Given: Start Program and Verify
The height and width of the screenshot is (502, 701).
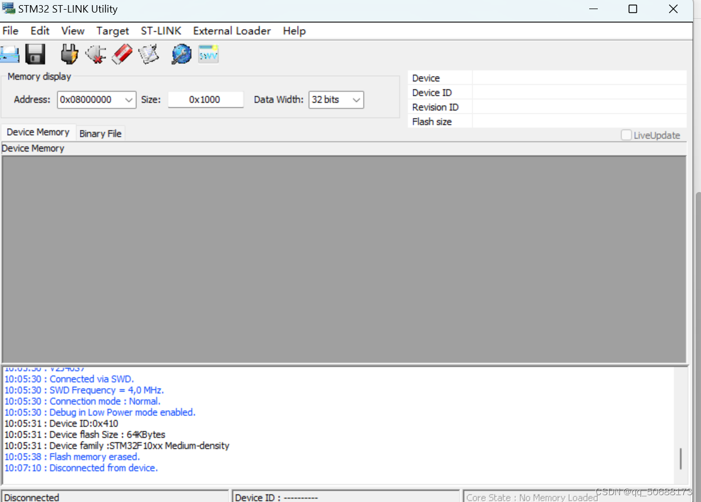Looking at the screenshot, I should (148, 53).
